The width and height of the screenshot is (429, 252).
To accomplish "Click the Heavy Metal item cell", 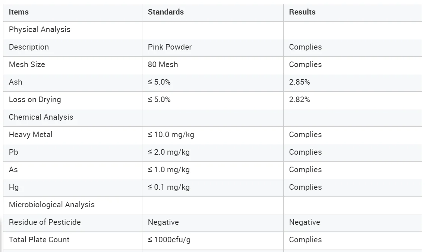I will point(31,135).
